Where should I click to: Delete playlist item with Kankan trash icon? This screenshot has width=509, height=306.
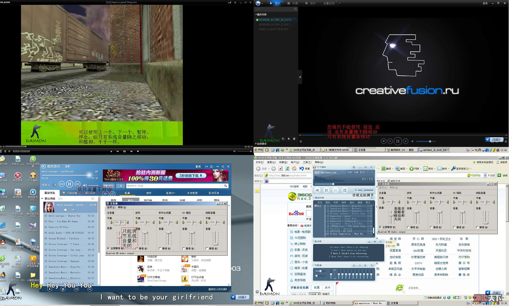point(294,139)
